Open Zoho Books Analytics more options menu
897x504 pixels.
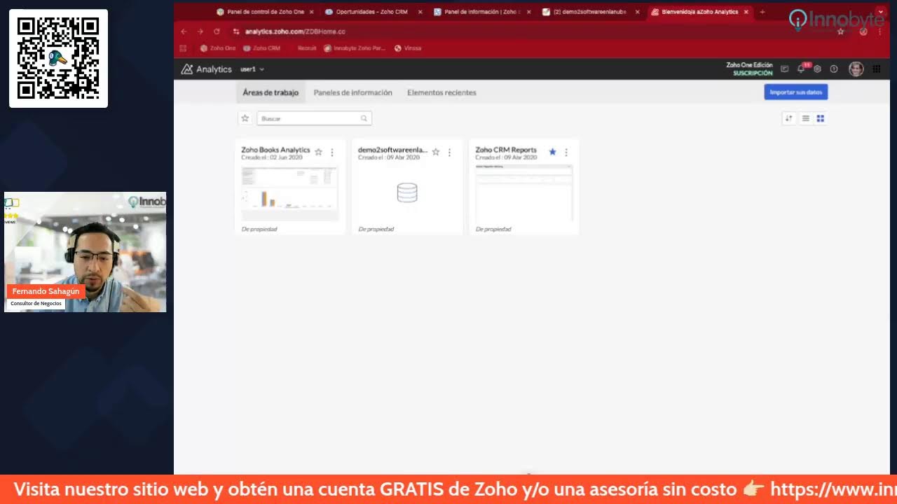(x=332, y=152)
